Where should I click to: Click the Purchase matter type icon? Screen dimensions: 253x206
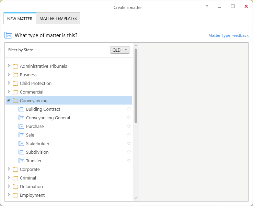21,126
